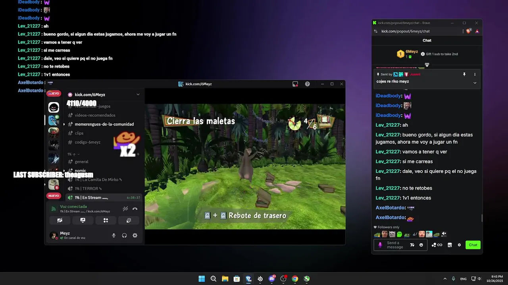Open Windows taskbar search

214,279
